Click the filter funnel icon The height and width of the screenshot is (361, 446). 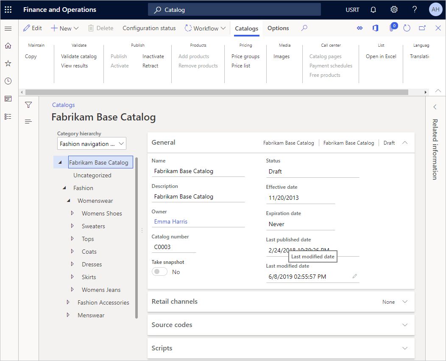point(28,105)
